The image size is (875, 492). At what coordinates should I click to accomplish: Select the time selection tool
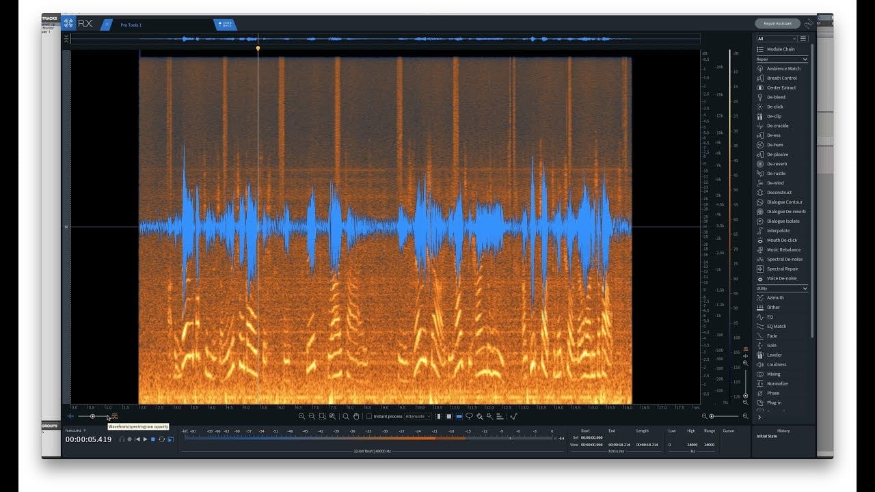click(x=439, y=416)
